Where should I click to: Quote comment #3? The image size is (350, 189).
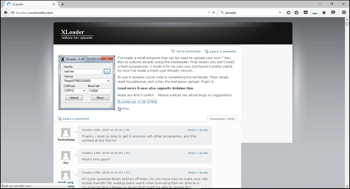(203, 173)
